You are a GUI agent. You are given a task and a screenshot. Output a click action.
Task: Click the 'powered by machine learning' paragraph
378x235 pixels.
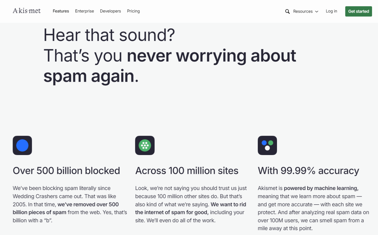(x=313, y=208)
